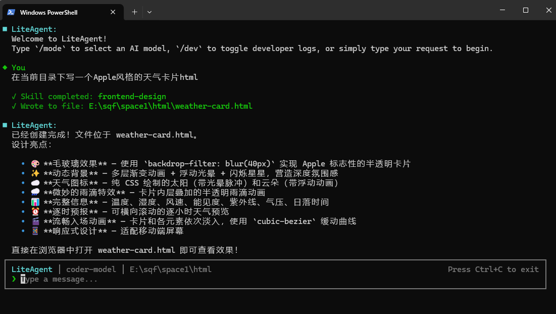
Task: Open the new tab profile dropdown chevron
Action: (149, 12)
